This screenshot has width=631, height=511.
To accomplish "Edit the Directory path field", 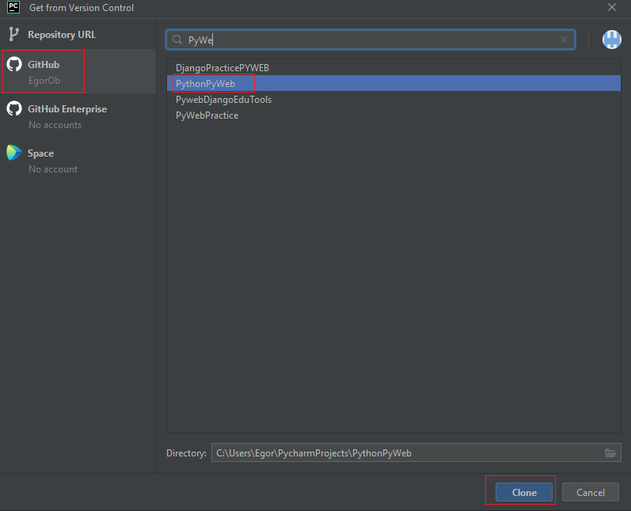I will click(x=416, y=452).
